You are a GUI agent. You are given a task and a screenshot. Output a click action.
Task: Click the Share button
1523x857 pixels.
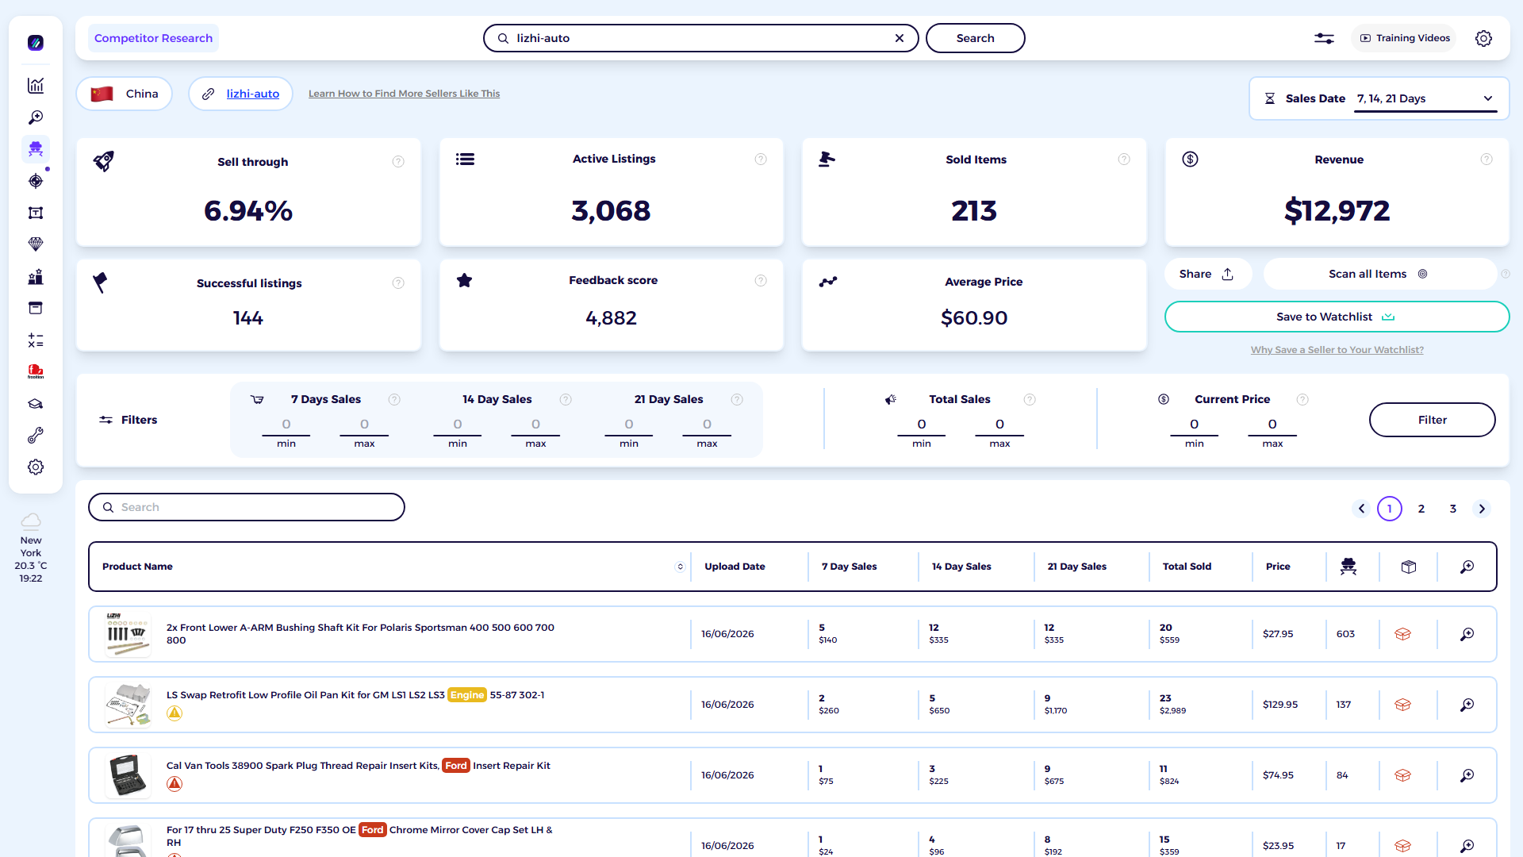click(x=1207, y=274)
